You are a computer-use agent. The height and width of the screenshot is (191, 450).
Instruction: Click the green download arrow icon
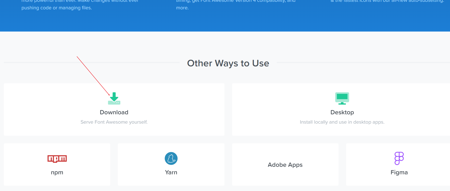[x=114, y=98]
